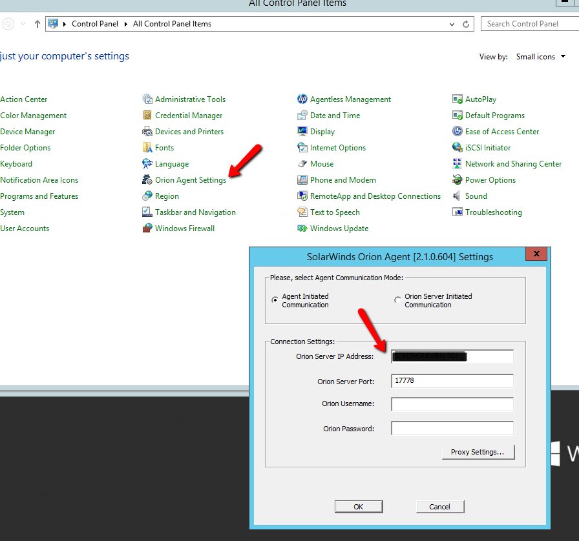Open the Color Management link
Screen dimensions: 579x541
(x=33, y=116)
